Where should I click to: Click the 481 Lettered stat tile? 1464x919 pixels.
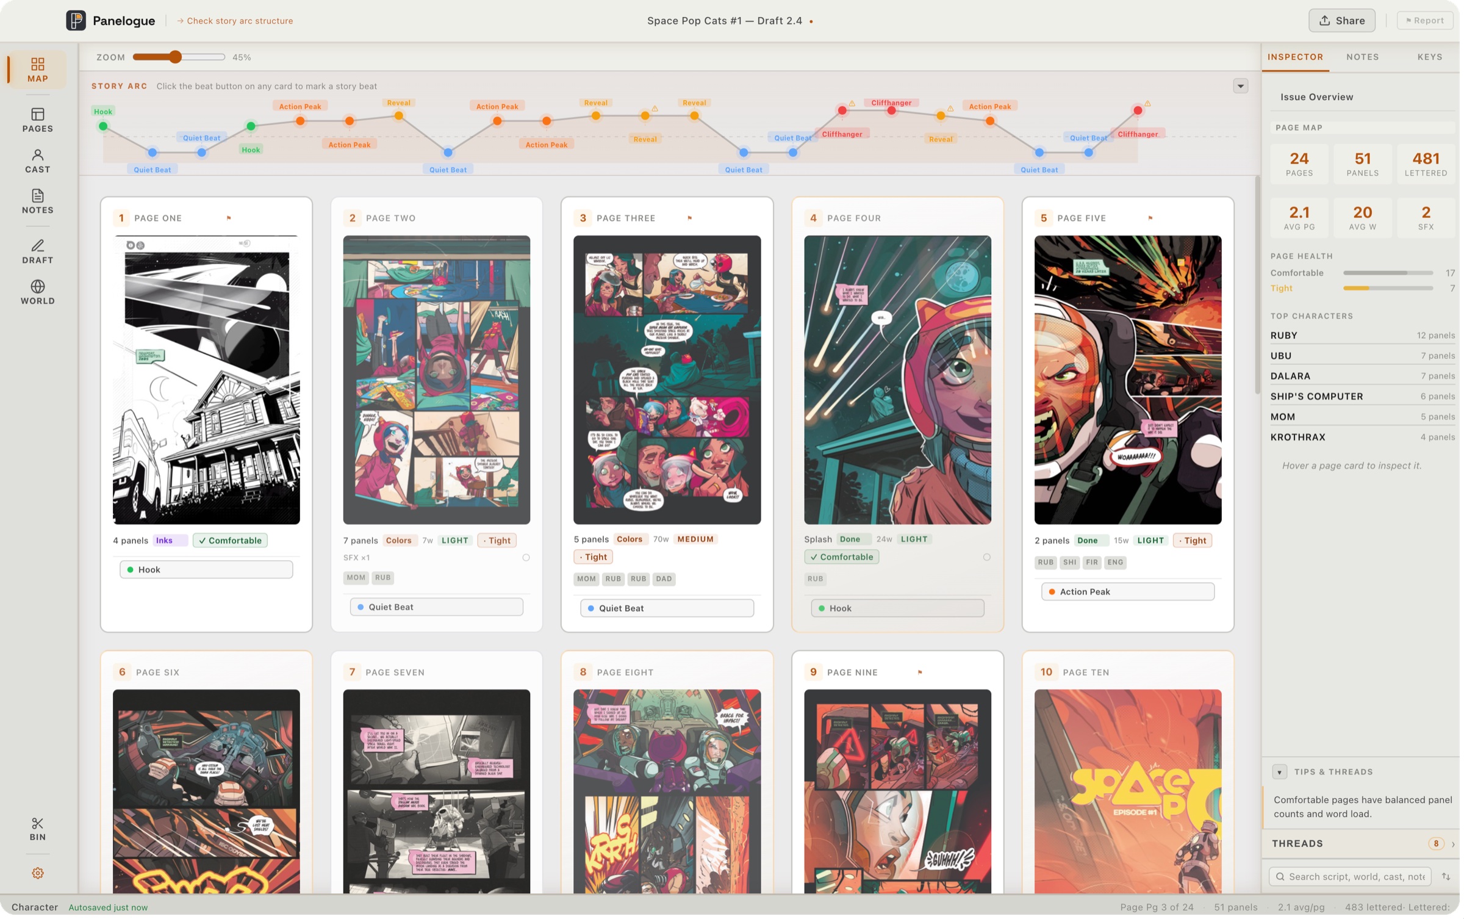[1430, 164]
